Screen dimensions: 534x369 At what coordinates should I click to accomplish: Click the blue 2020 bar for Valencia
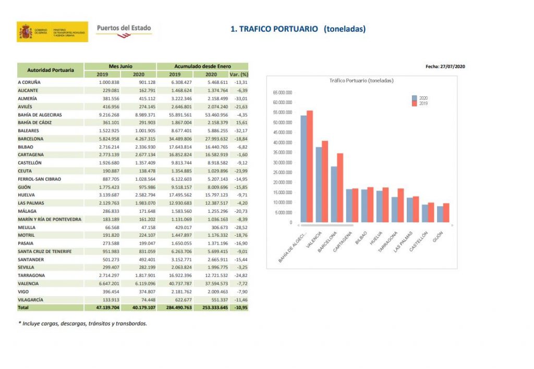[x=319, y=185]
